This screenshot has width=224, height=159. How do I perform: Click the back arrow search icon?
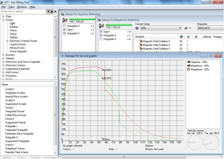(48, 11)
